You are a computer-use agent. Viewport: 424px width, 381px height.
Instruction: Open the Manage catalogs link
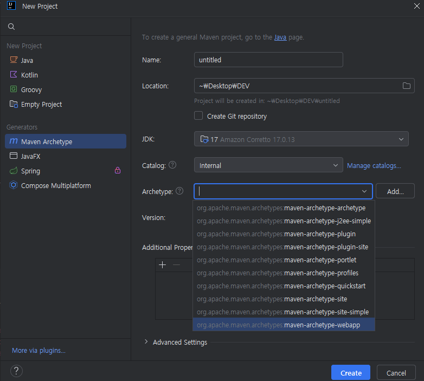click(374, 166)
